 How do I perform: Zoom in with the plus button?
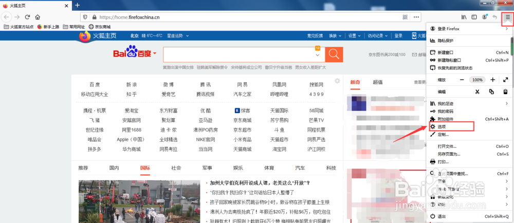[492, 80]
